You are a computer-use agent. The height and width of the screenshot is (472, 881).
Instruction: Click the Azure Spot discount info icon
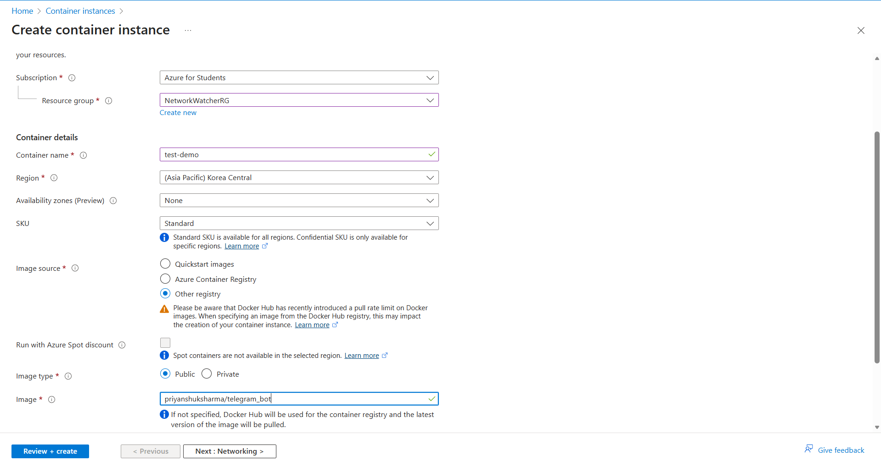[122, 345]
